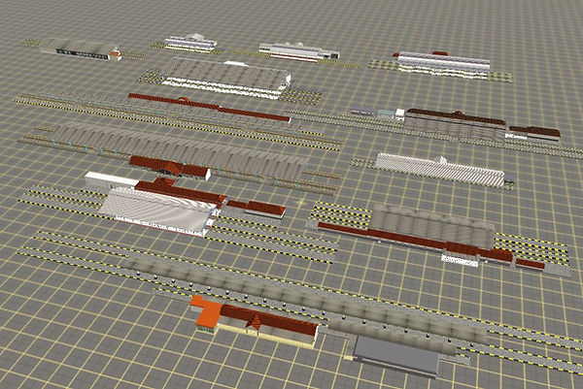Select the longest grey train shed roof
The image size is (583, 389).
181,149
